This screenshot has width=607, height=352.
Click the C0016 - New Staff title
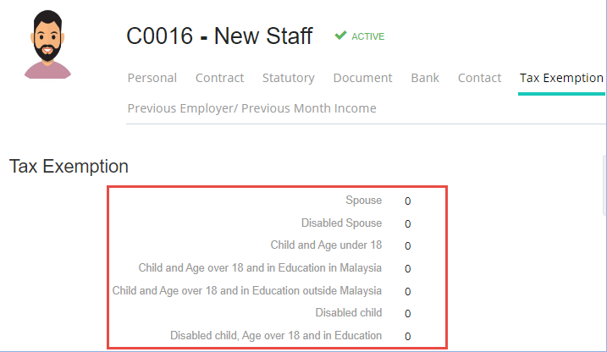(219, 36)
